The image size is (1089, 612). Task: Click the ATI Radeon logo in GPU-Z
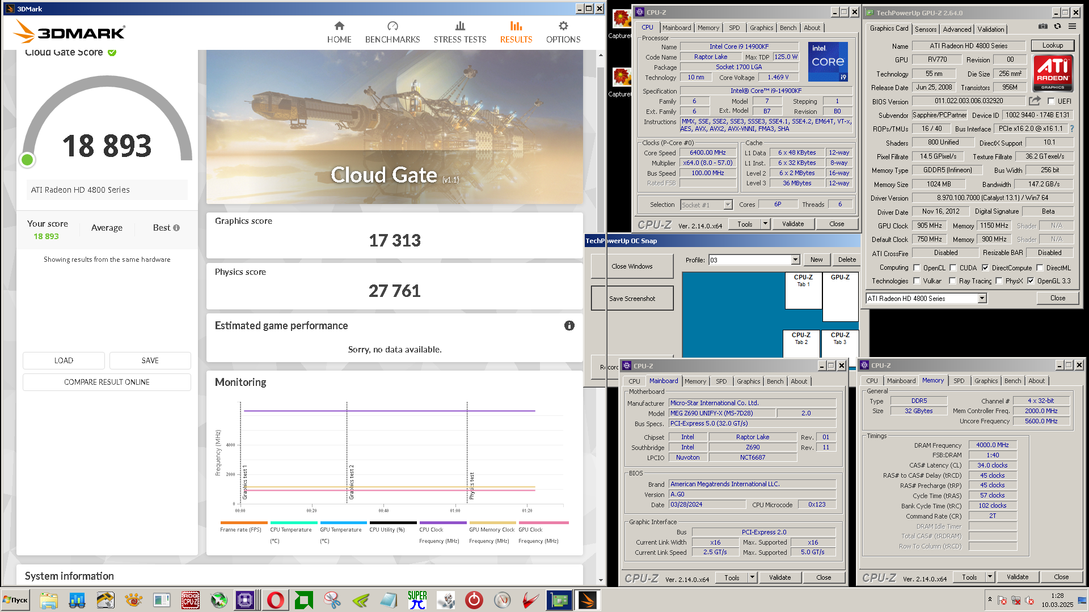tap(1053, 73)
